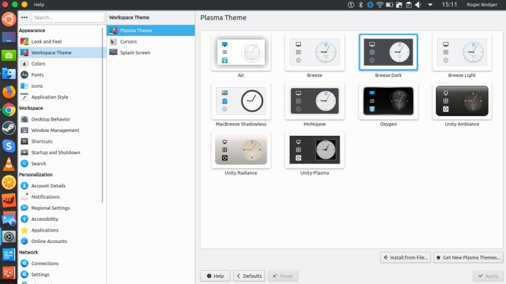Click Install from File button
506x284 pixels.
(x=405, y=257)
